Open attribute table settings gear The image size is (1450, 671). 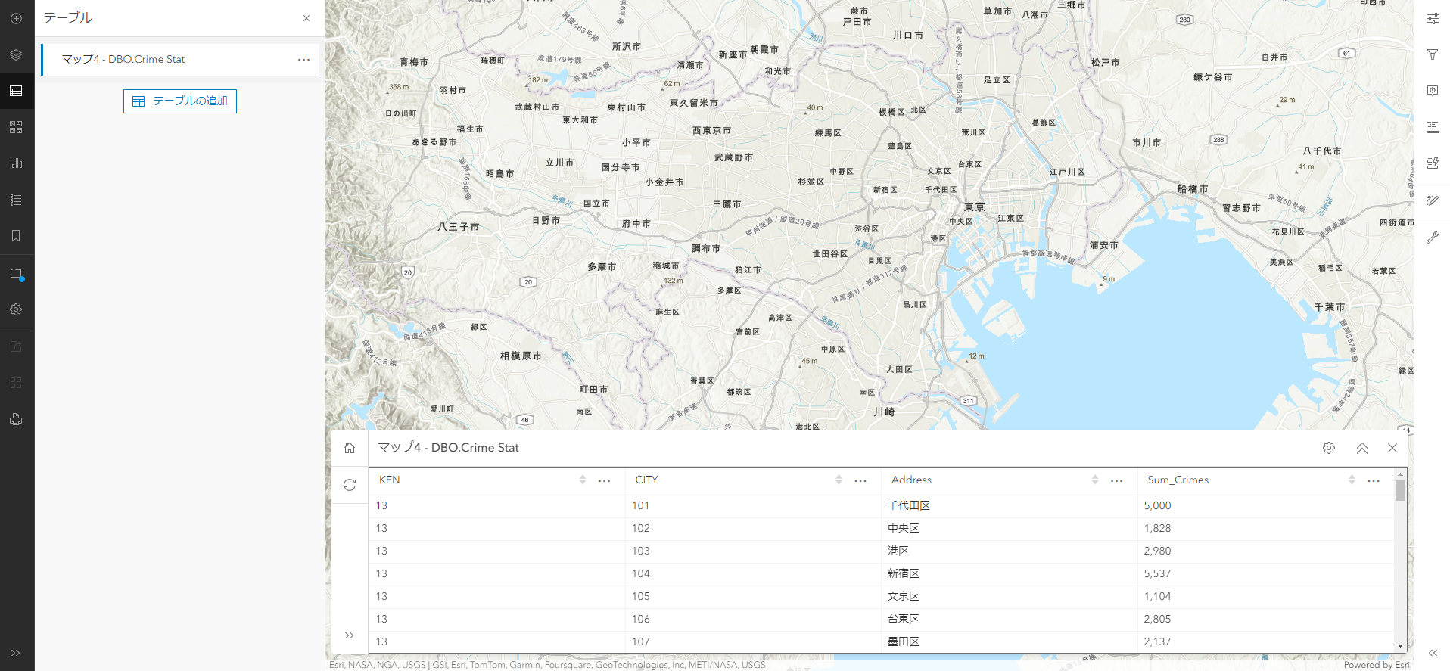click(x=1329, y=448)
